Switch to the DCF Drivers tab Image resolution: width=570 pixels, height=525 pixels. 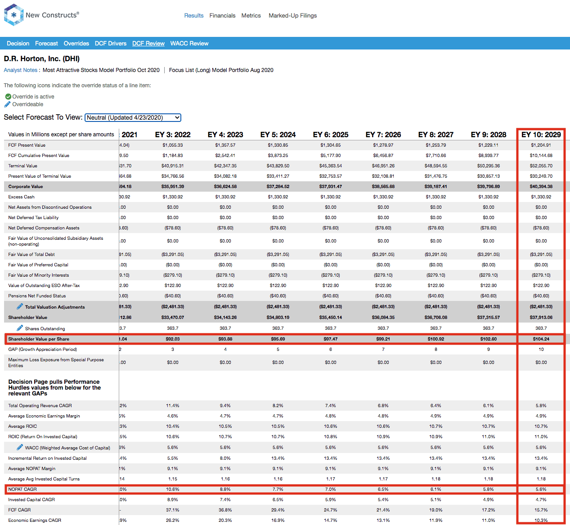click(111, 44)
